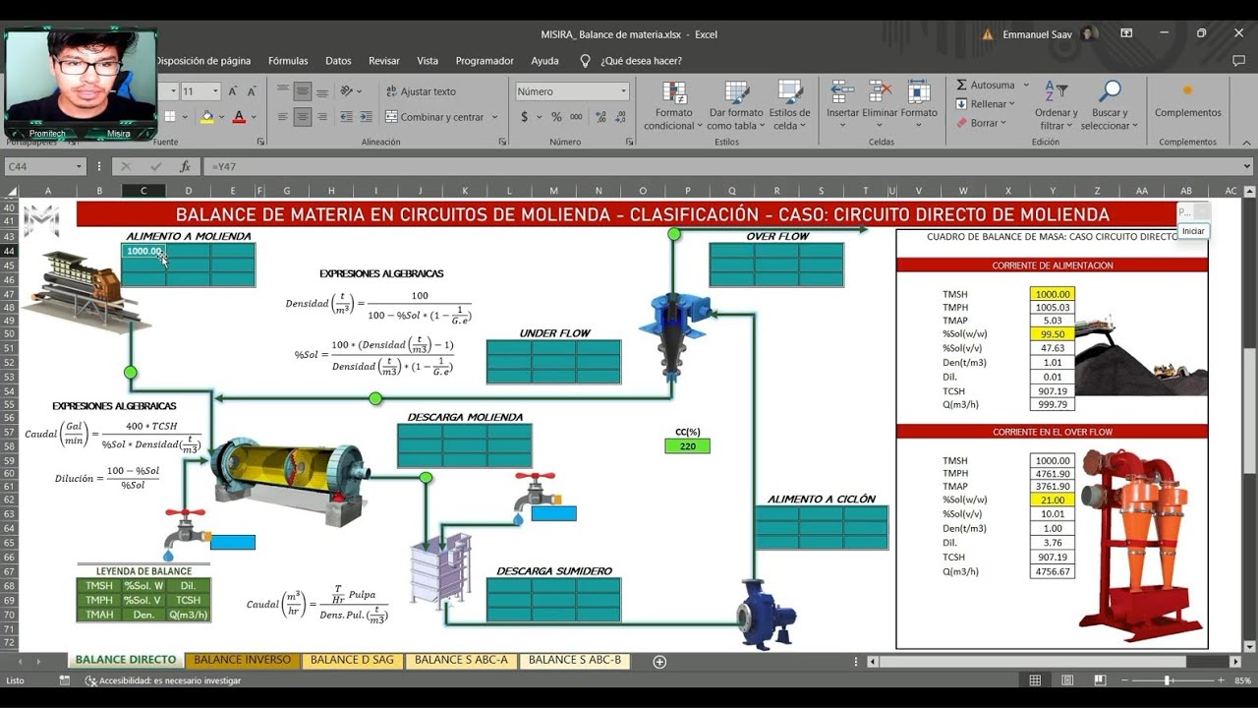Add a new sheet with plus icon
The width and height of the screenshot is (1258, 708).
click(x=659, y=662)
